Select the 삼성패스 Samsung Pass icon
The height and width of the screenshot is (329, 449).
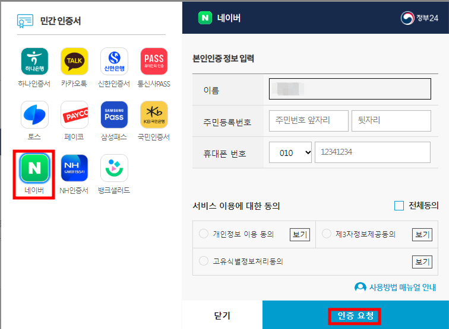pos(114,114)
